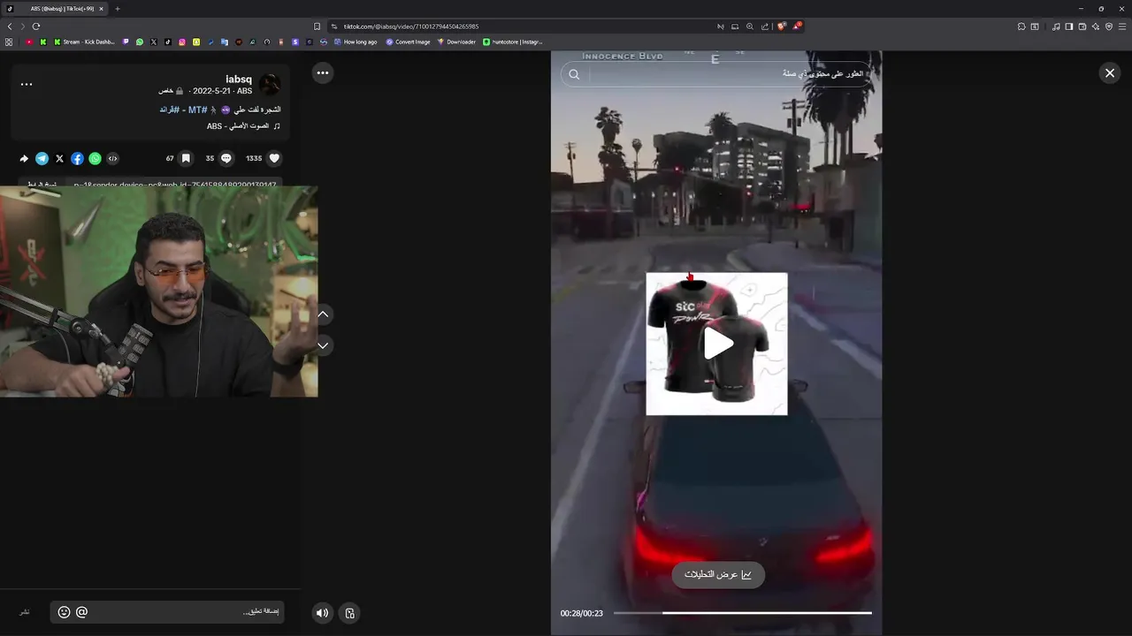Image resolution: width=1132 pixels, height=636 pixels.
Task: Like the video with the heart icon
Action: (x=274, y=158)
